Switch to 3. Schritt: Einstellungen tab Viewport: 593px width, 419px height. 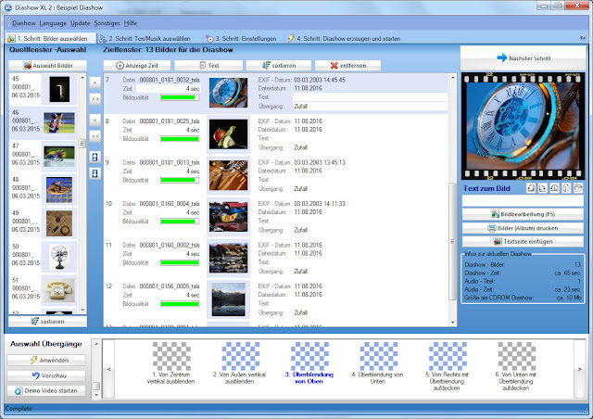[241, 39]
